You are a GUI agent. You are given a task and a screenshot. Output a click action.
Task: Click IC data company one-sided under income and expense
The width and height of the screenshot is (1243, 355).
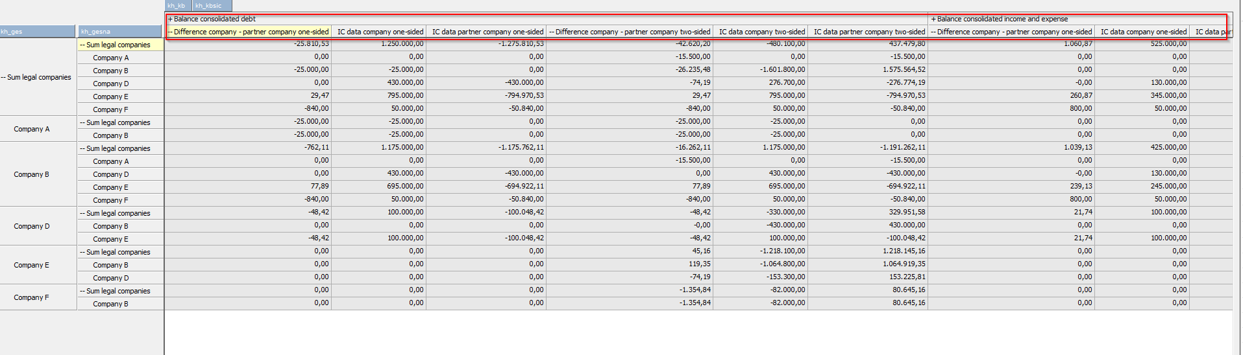1143,32
